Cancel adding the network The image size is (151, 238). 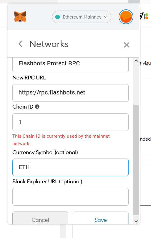click(x=40, y=218)
